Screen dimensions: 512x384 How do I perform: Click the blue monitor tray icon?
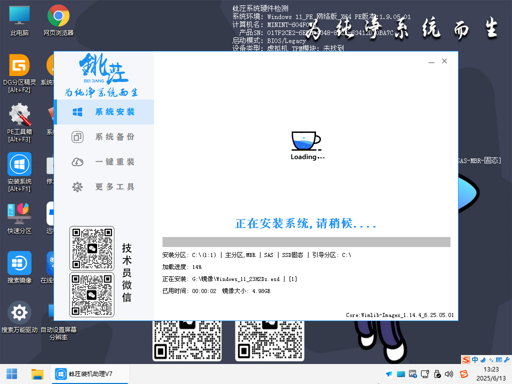pyautogui.click(x=400, y=374)
